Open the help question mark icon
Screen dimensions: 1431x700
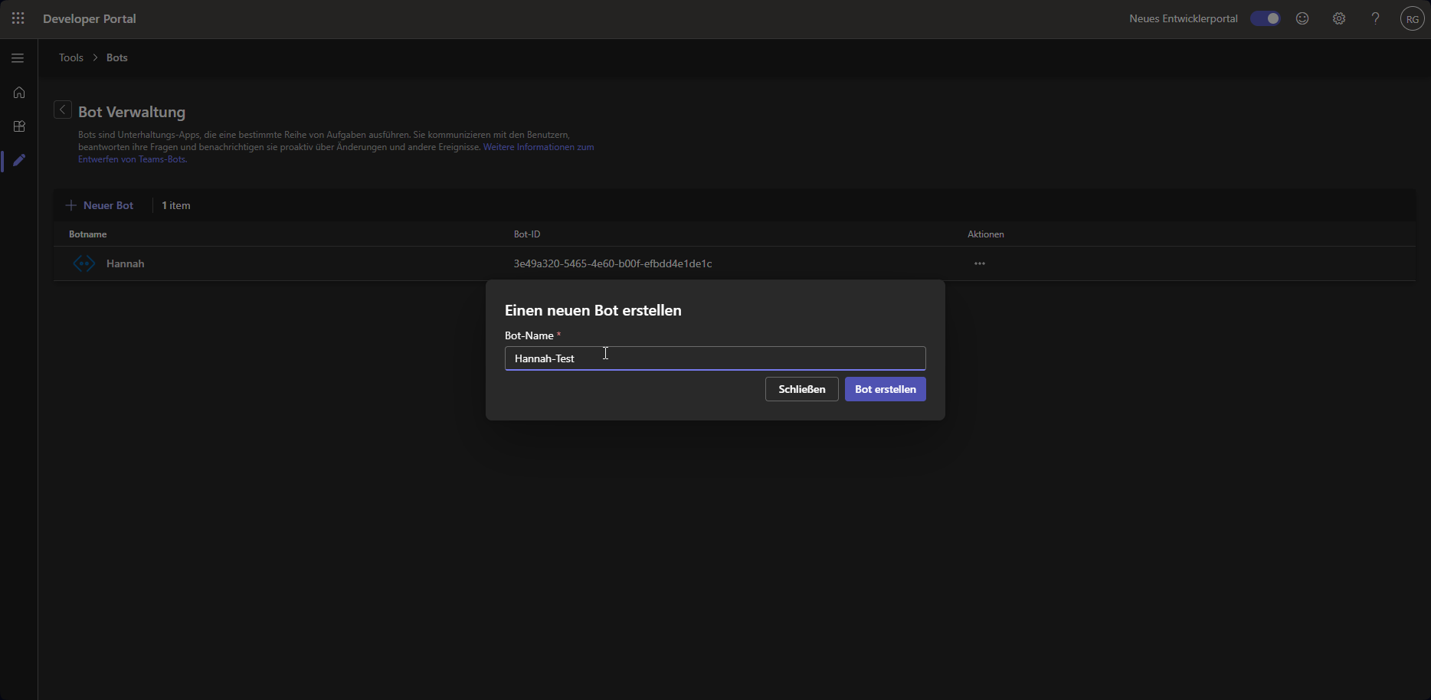pyautogui.click(x=1376, y=18)
